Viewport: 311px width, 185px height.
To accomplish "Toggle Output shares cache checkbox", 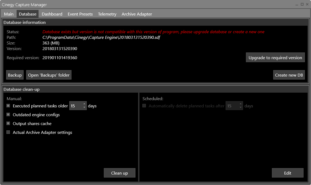I will point(8,123).
